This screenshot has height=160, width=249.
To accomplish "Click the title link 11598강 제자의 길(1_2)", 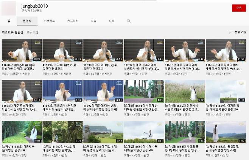I will pos(100,67).
